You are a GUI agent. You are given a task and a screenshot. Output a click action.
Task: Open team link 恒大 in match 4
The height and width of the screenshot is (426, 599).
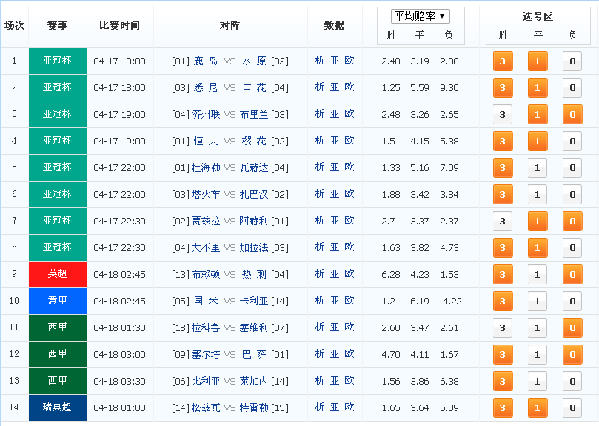pyautogui.click(x=206, y=141)
